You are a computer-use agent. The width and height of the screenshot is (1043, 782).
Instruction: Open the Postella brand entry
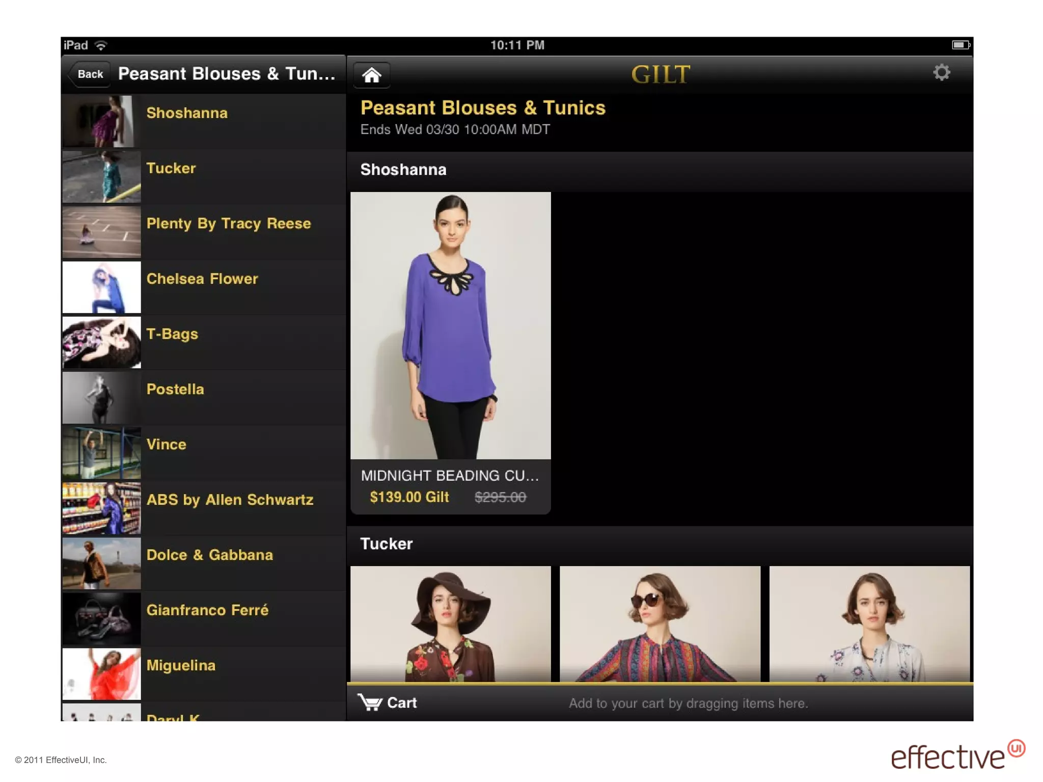[175, 389]
